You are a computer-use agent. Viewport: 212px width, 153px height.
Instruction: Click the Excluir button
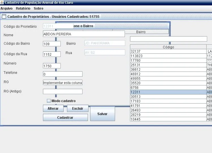pyautogui.click(x=78, y=108)
